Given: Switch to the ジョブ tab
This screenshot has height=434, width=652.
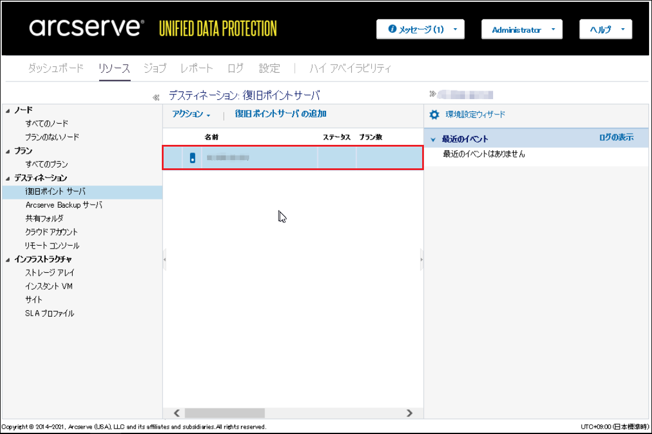Looking at the screenshot, I should (155, 69).
